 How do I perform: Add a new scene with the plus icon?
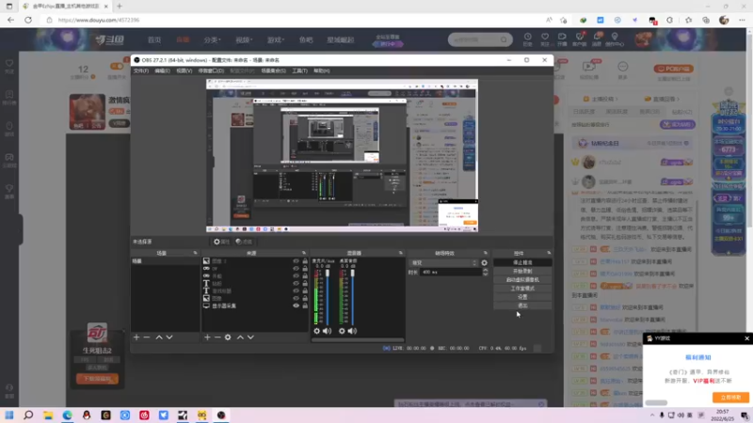click(136, 337)
